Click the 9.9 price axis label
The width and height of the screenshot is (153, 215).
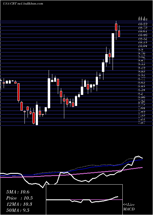141,50
